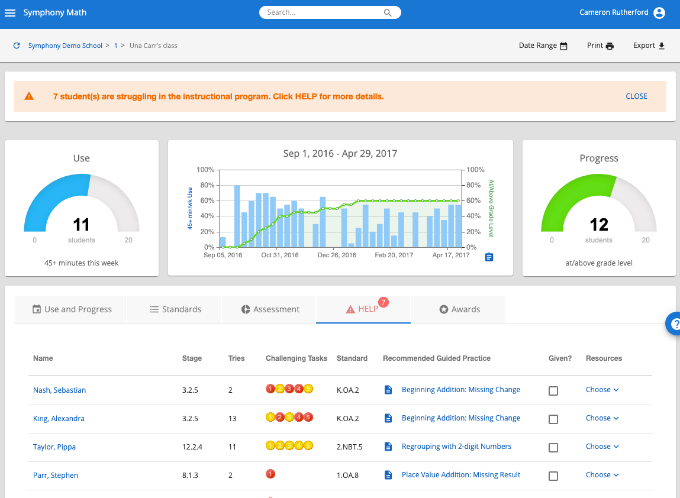Open the hamburger navigation menu

10,13
